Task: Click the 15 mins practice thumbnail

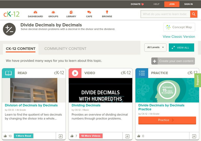Action: [x=167, y=90]
